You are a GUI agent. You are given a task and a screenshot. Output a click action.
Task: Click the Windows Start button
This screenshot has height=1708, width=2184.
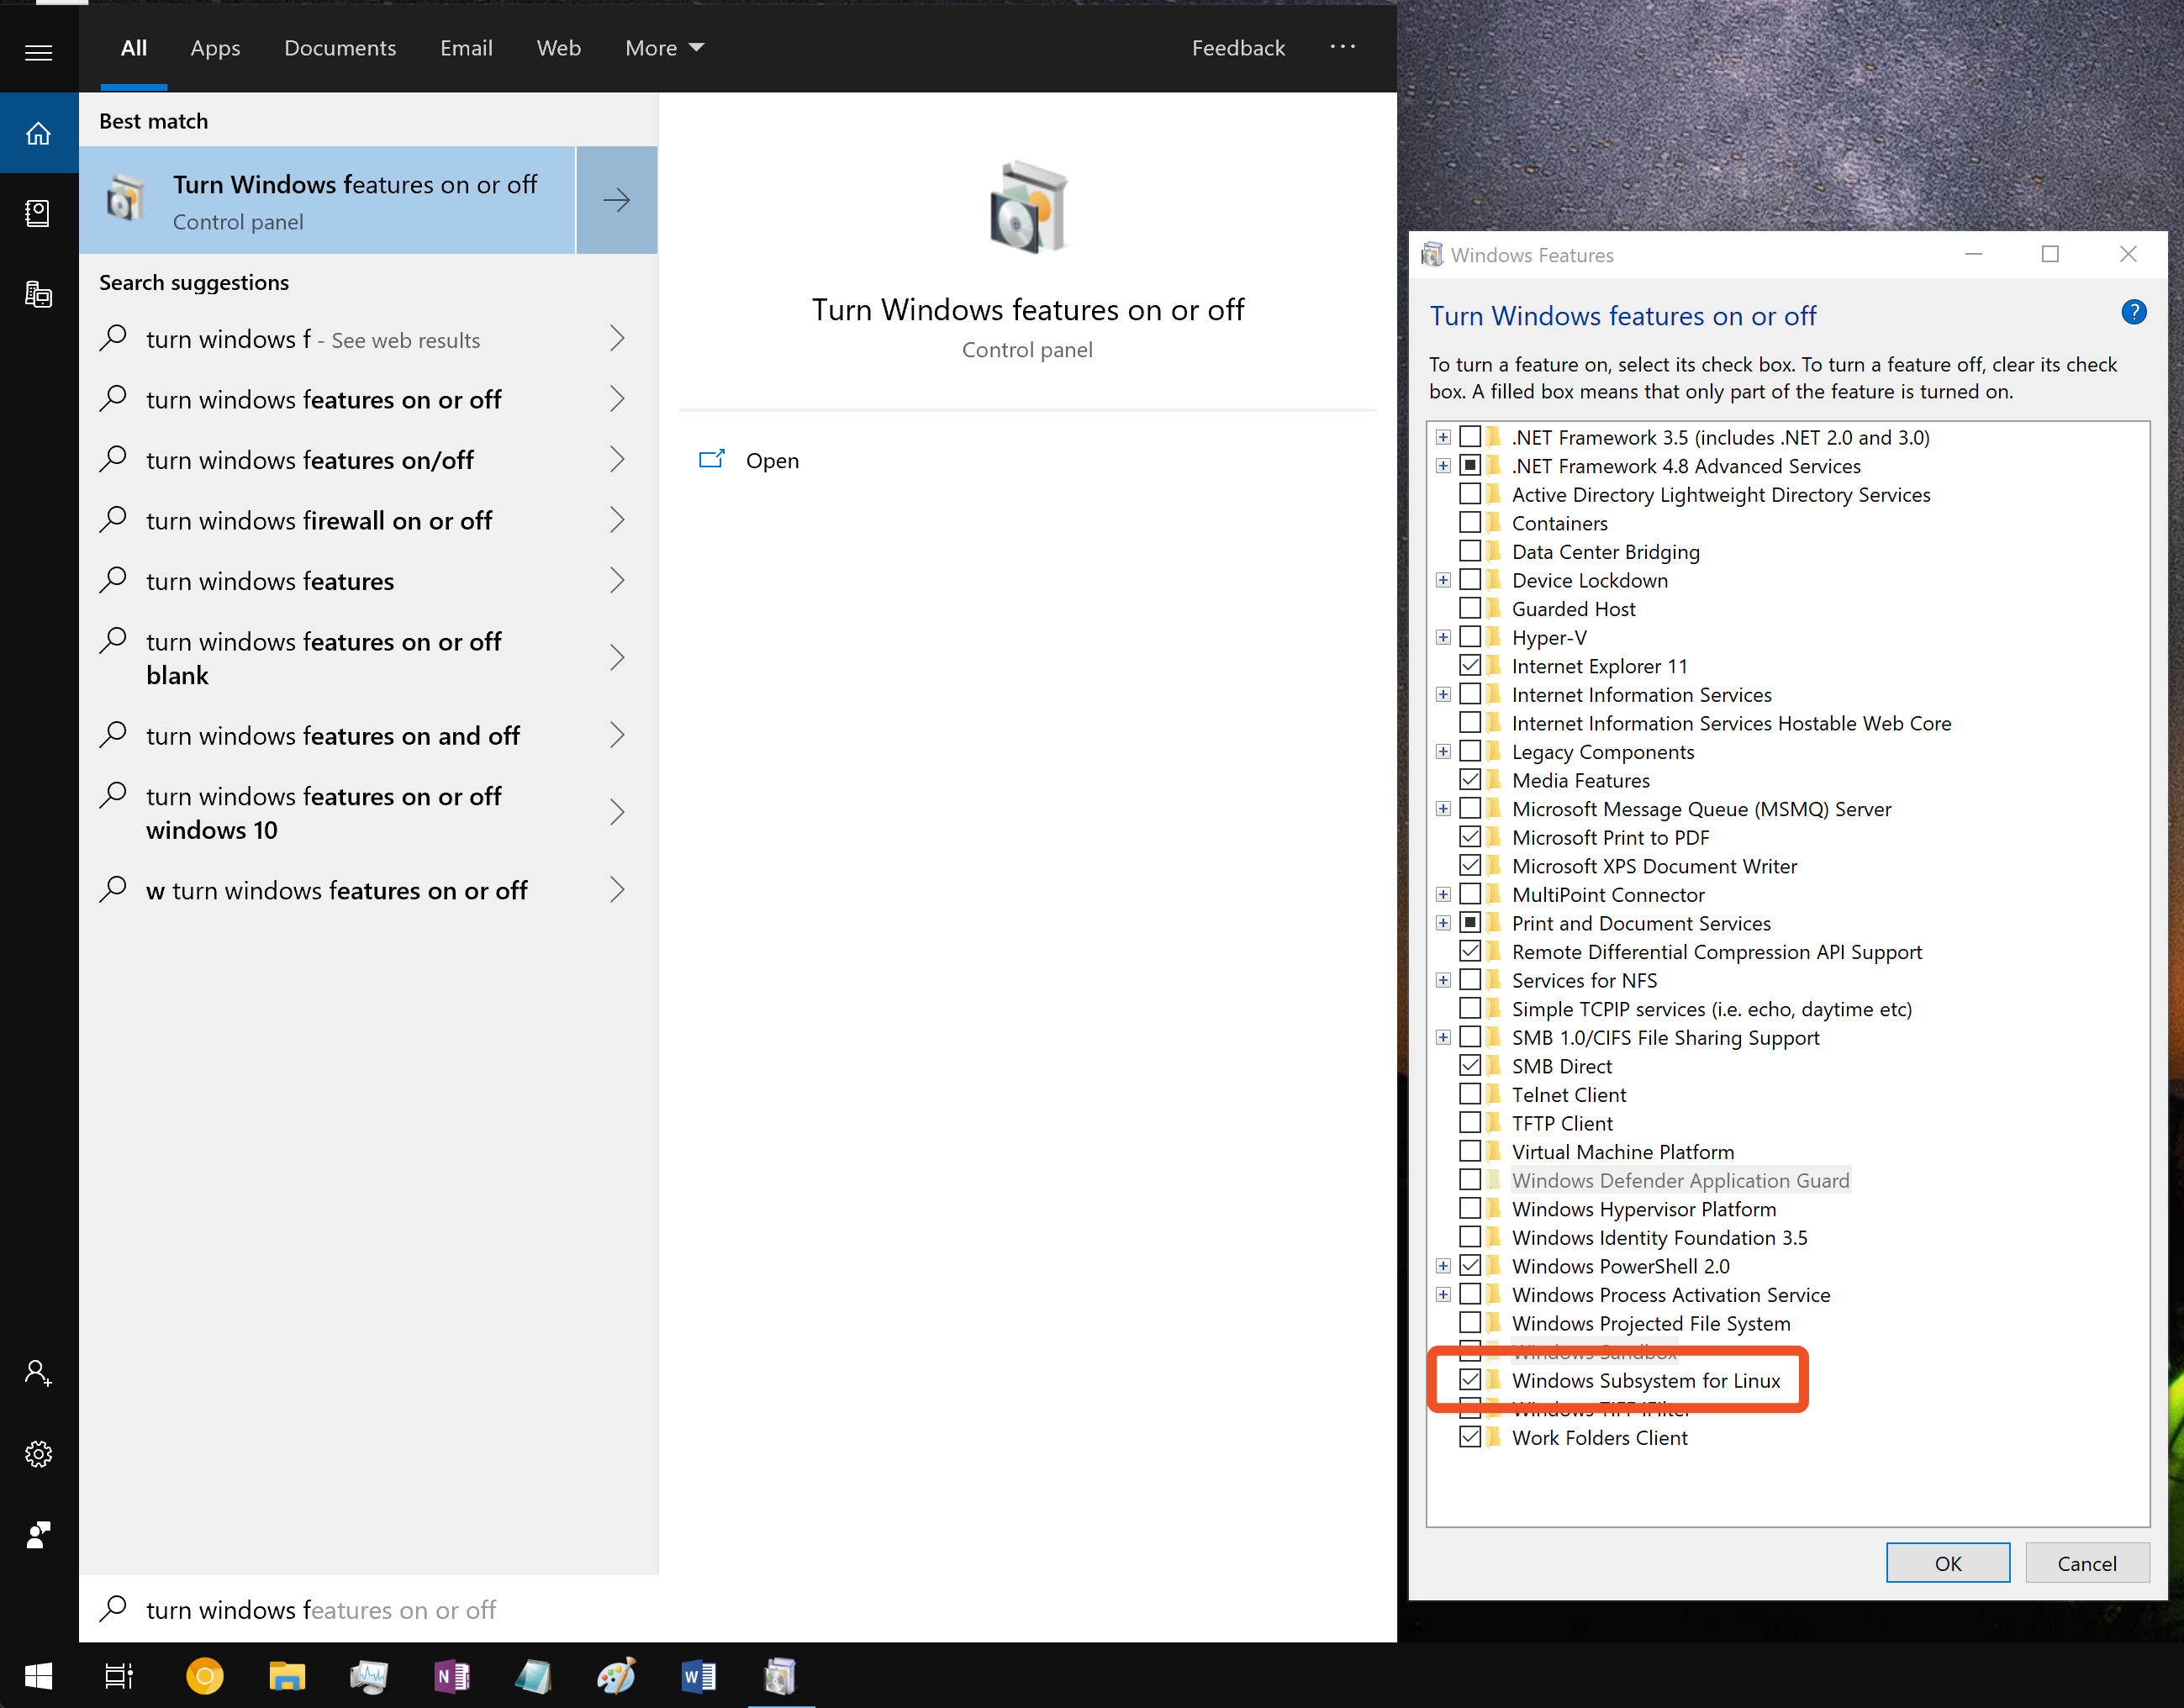pyautogui.click(x=38, y=1675)
